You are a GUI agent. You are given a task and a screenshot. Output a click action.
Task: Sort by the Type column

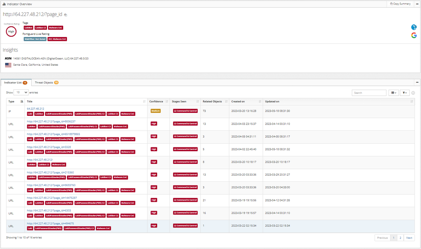[16, 102]
